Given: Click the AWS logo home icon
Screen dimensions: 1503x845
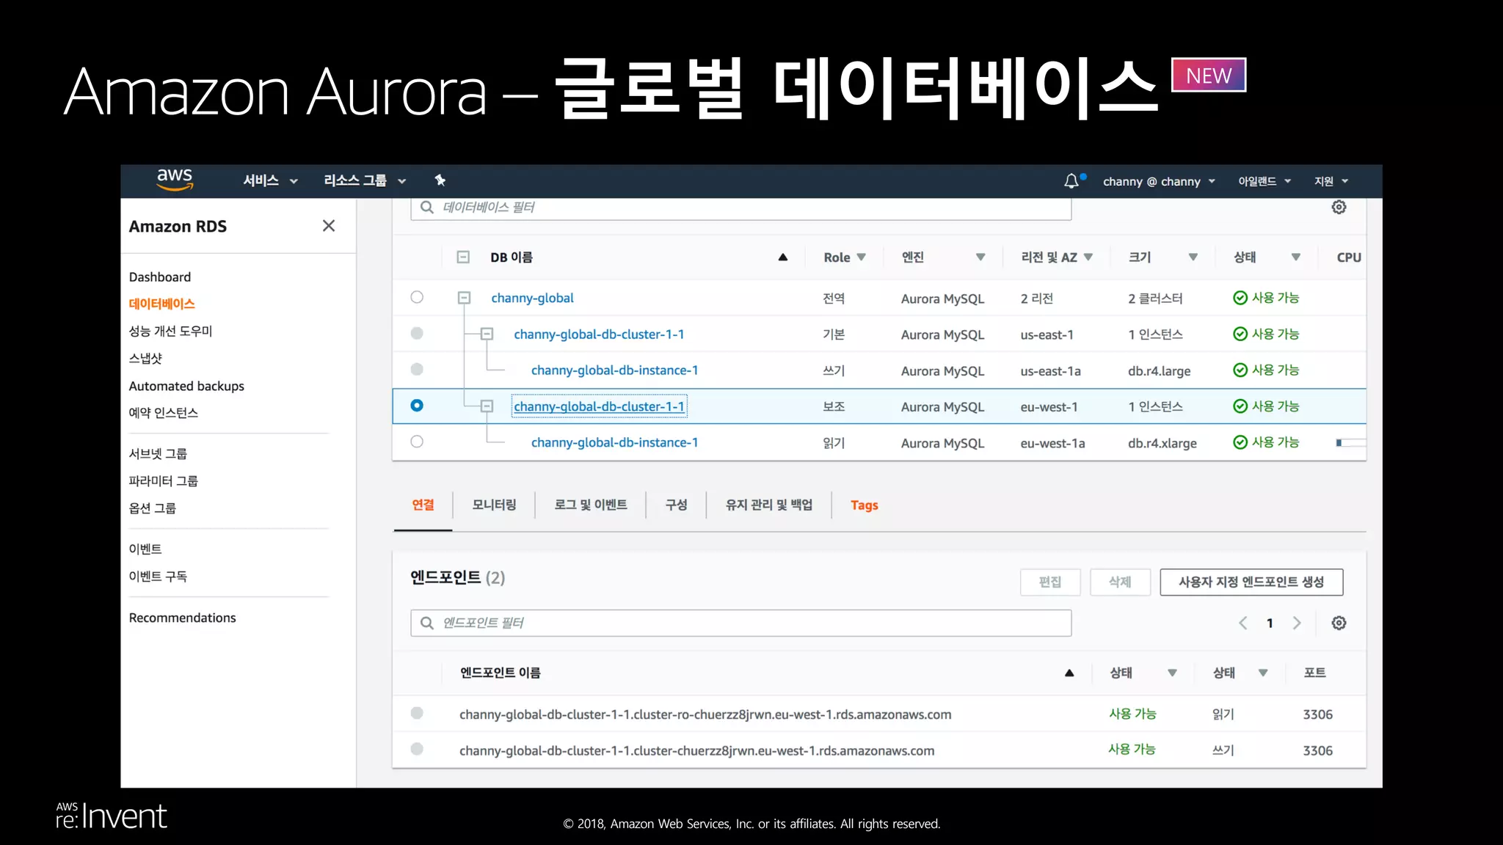Looking at the screenshot, I should (175, 180).
